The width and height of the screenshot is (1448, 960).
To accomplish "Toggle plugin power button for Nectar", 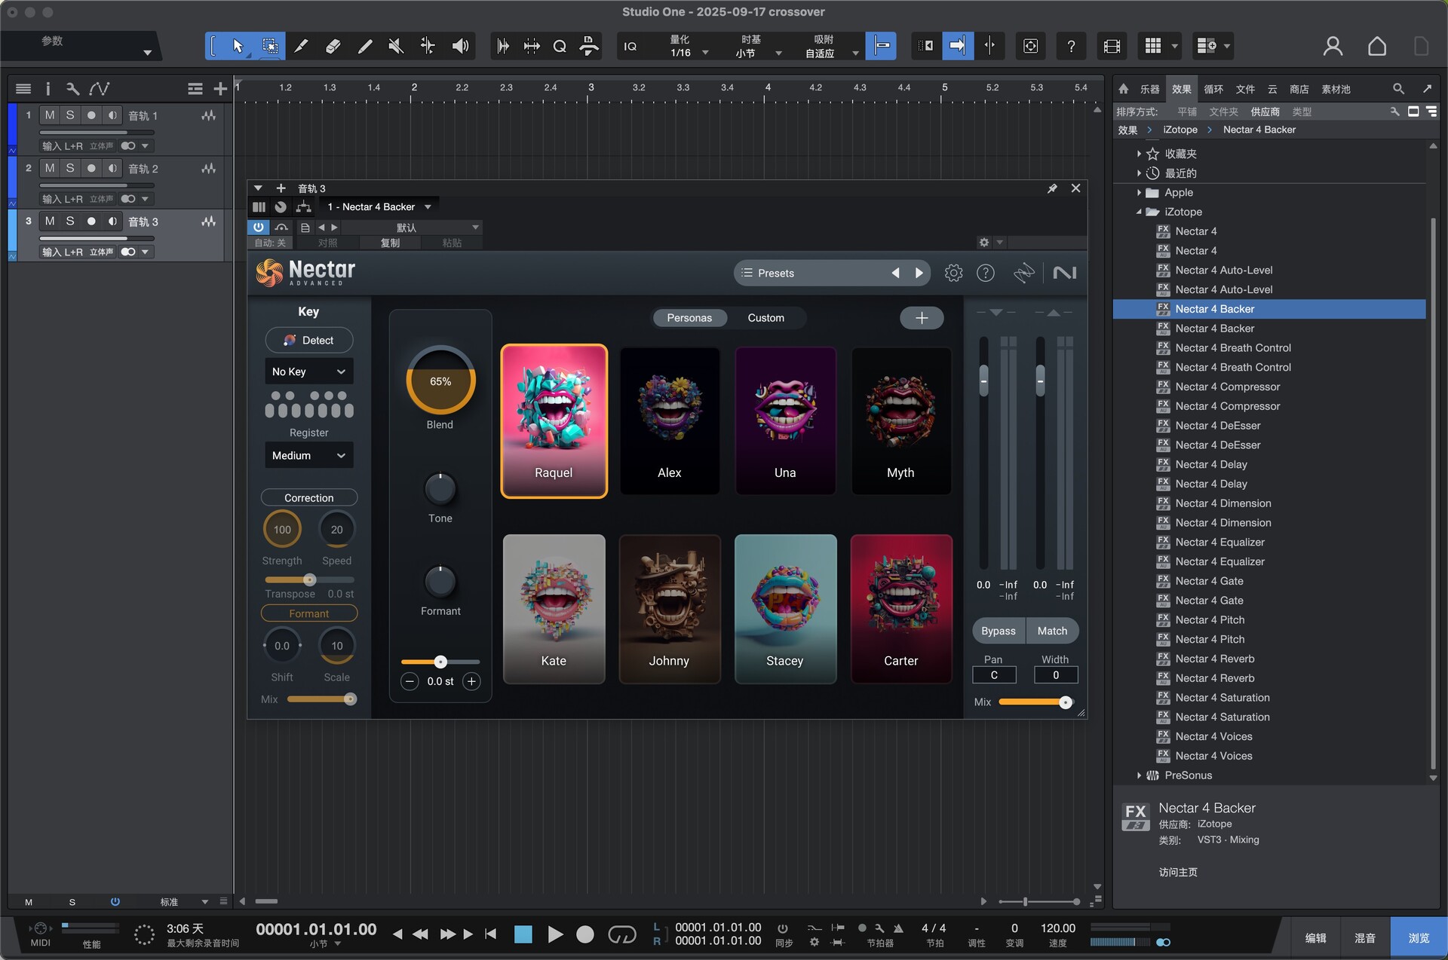I will tap(259, 227).
